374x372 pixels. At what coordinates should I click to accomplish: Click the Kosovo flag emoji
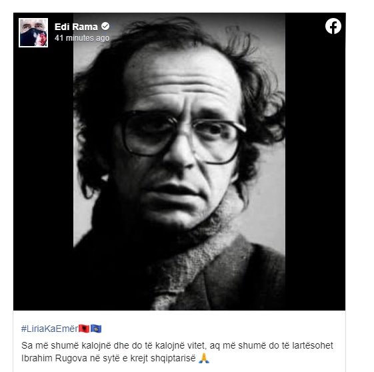coord(96,329)
